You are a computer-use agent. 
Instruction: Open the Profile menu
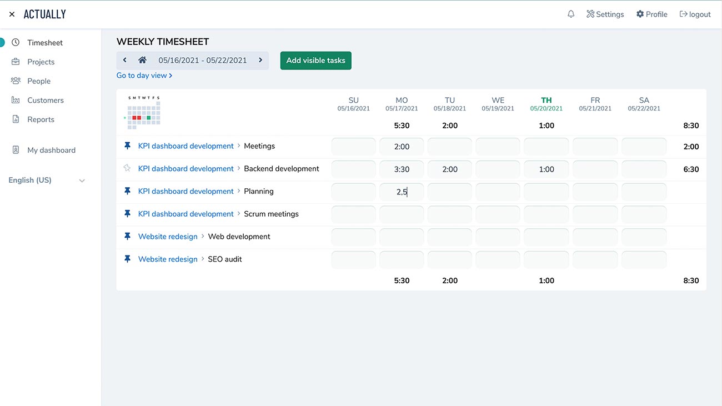[x=651, y=13]
